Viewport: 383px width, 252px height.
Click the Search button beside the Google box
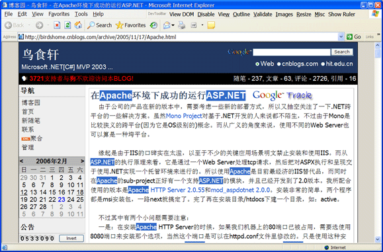(342, 52)
